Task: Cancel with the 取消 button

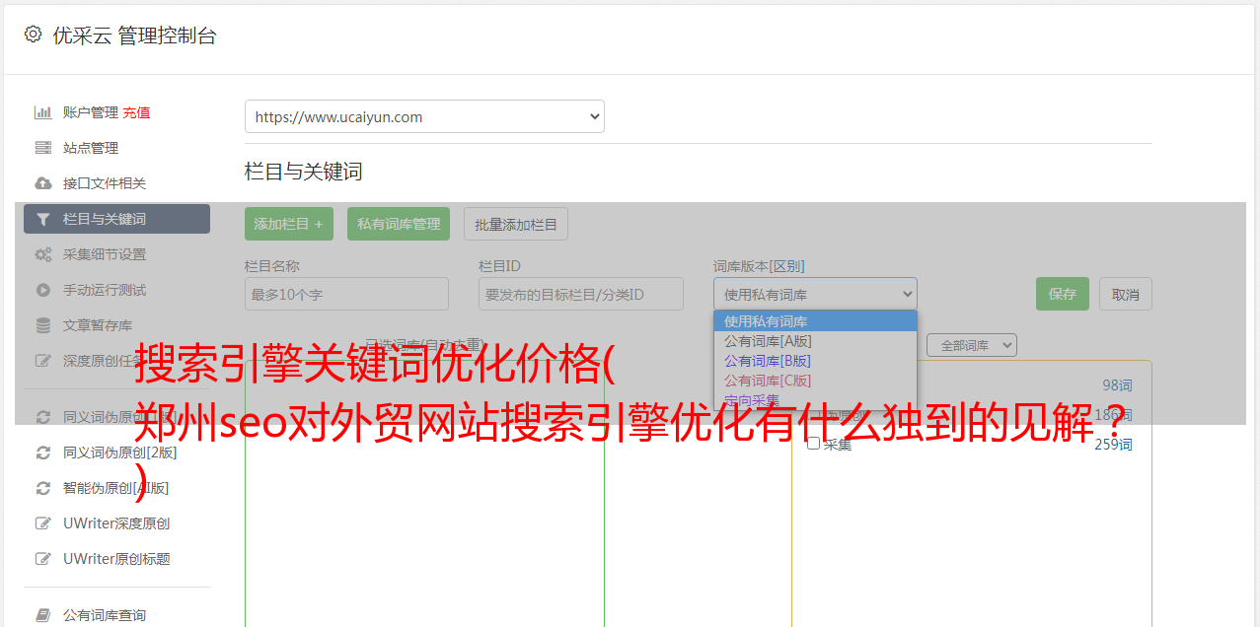Action: coord(1126,294)
